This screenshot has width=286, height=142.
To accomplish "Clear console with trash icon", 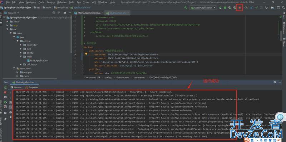I will click(x=11, y=117).
